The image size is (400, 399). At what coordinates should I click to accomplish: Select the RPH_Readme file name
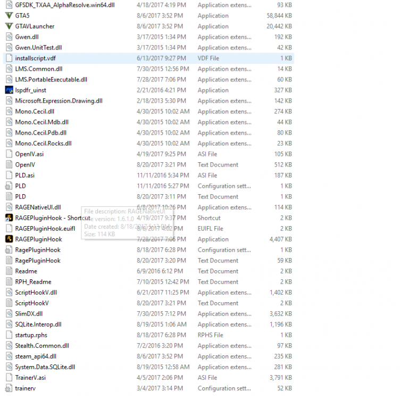point(33,281)
